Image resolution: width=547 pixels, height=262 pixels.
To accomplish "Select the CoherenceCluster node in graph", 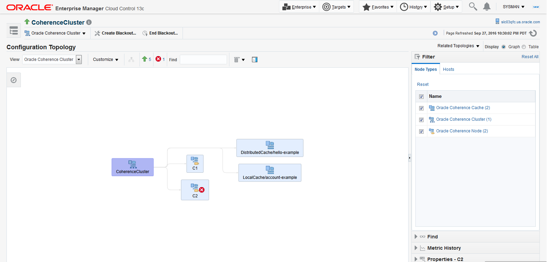I will point(133,167).
